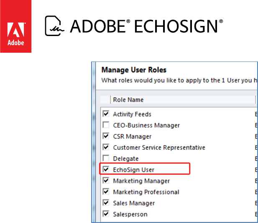258x223 pixels.
Task: Toggle the Marketing Professional checkbox
Action: point(106,192)
